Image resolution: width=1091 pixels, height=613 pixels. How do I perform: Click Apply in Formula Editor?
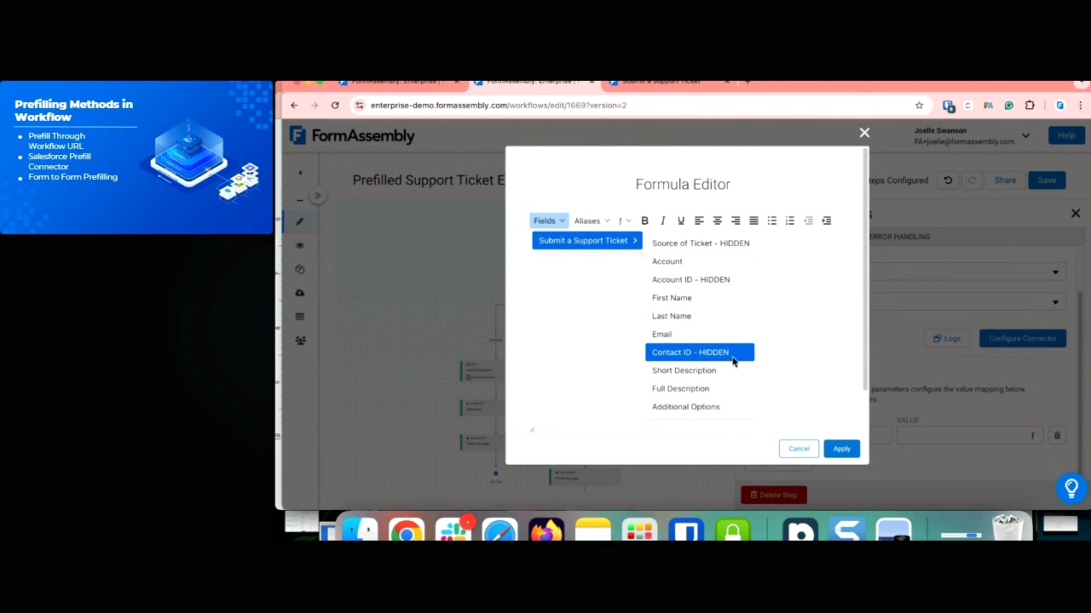842,449
